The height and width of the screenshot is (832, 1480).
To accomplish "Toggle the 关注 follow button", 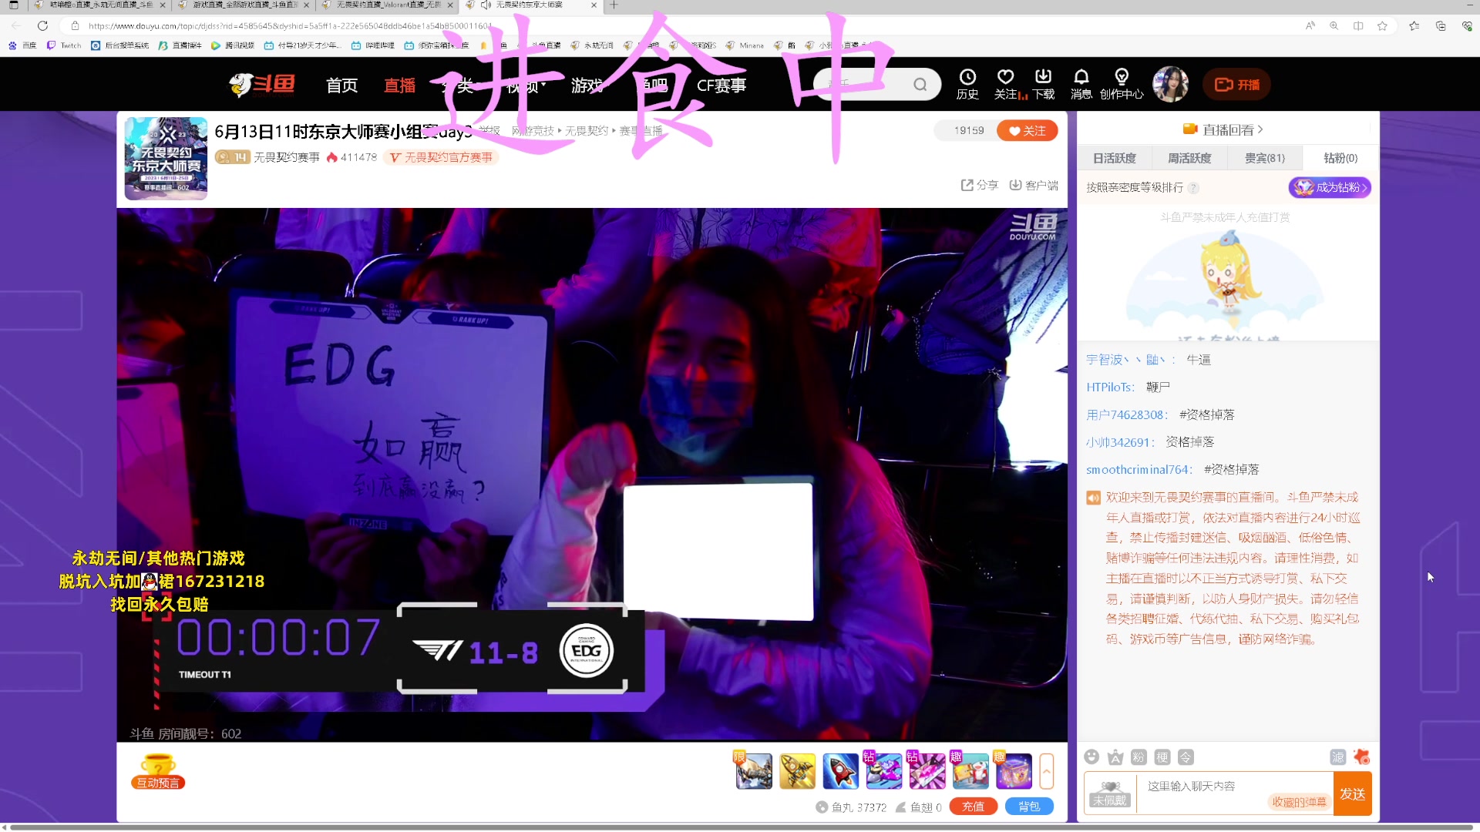I will 1027,131.
